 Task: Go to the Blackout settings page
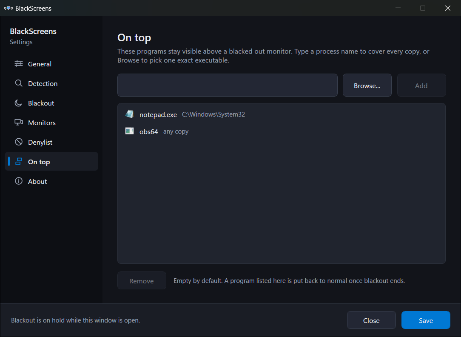click(x=51, y=103)
